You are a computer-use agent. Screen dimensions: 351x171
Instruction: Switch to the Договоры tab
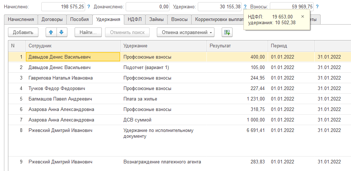pyautogui.click(x=52, y=20)
